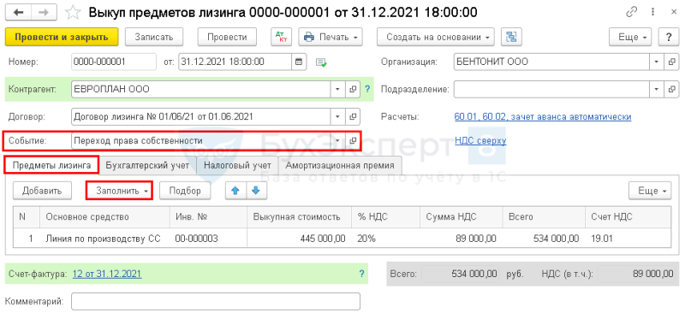The height and width of the screenshot is (313, 685).
Task: Open the top Еще menu
Action: (x=631, y=37)
